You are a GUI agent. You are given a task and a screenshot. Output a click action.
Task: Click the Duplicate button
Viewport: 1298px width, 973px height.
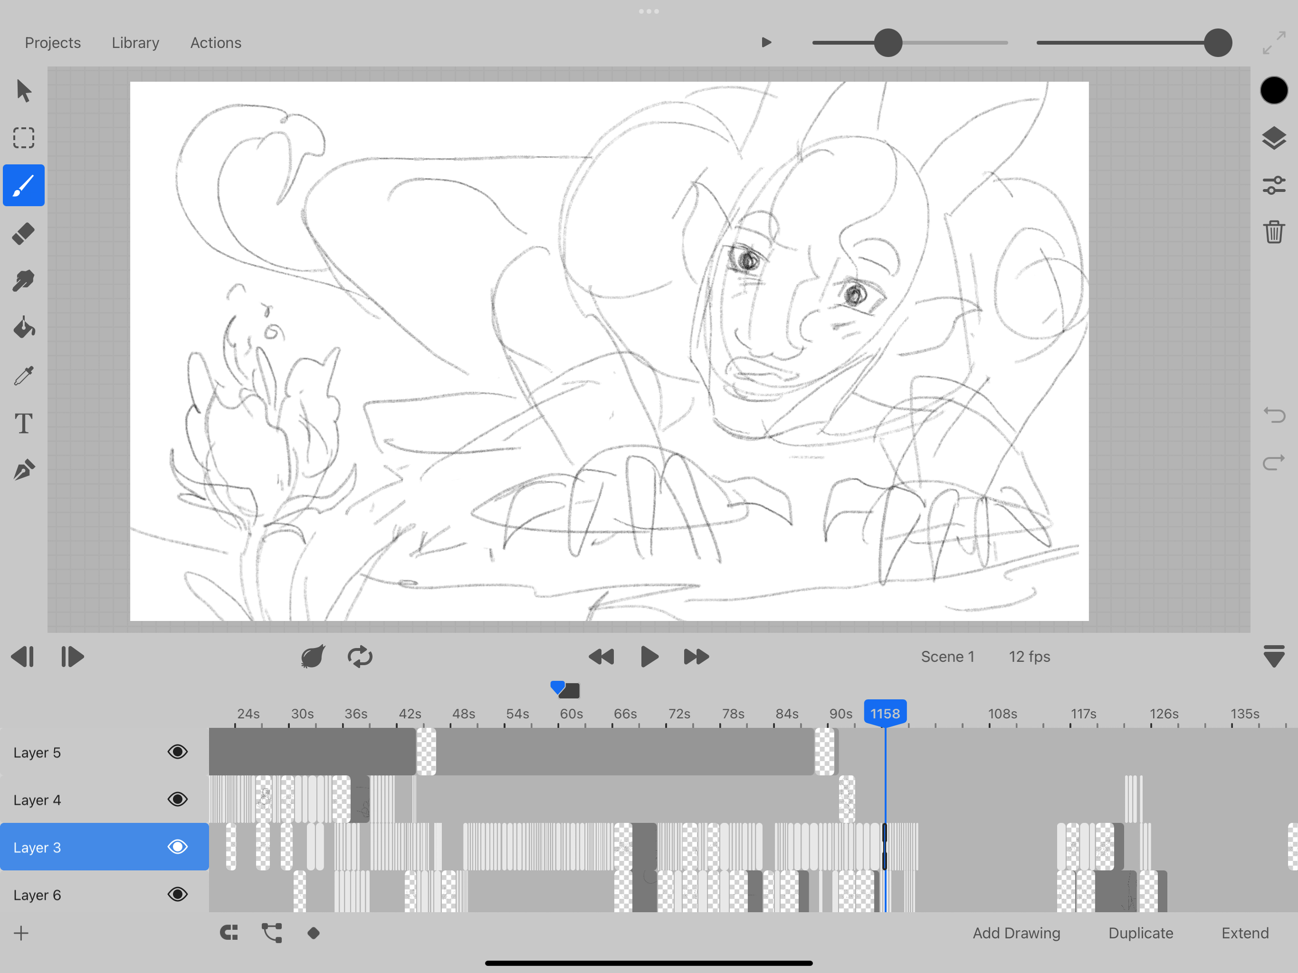1140,933
